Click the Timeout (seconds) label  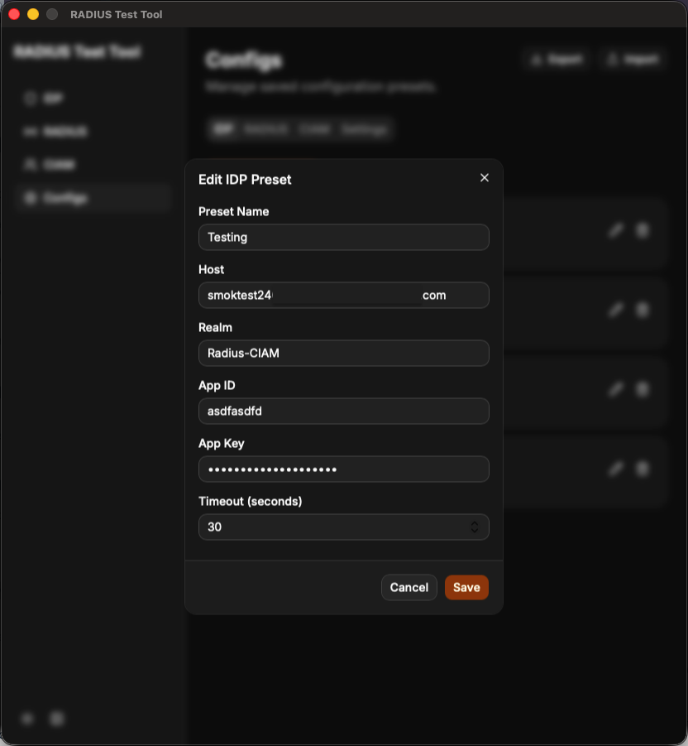coord(251,502)
